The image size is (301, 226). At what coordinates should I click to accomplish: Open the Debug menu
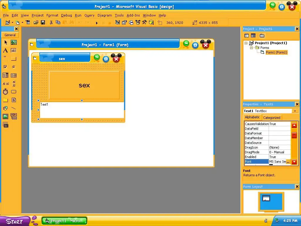pyautogui.click(x=66, y=15)
